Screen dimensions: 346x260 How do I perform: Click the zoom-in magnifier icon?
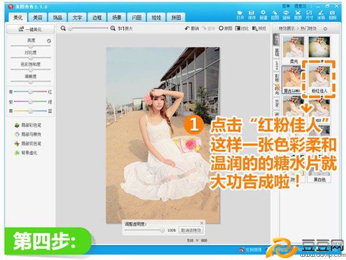pyautogui.click(x=113, y=28)
